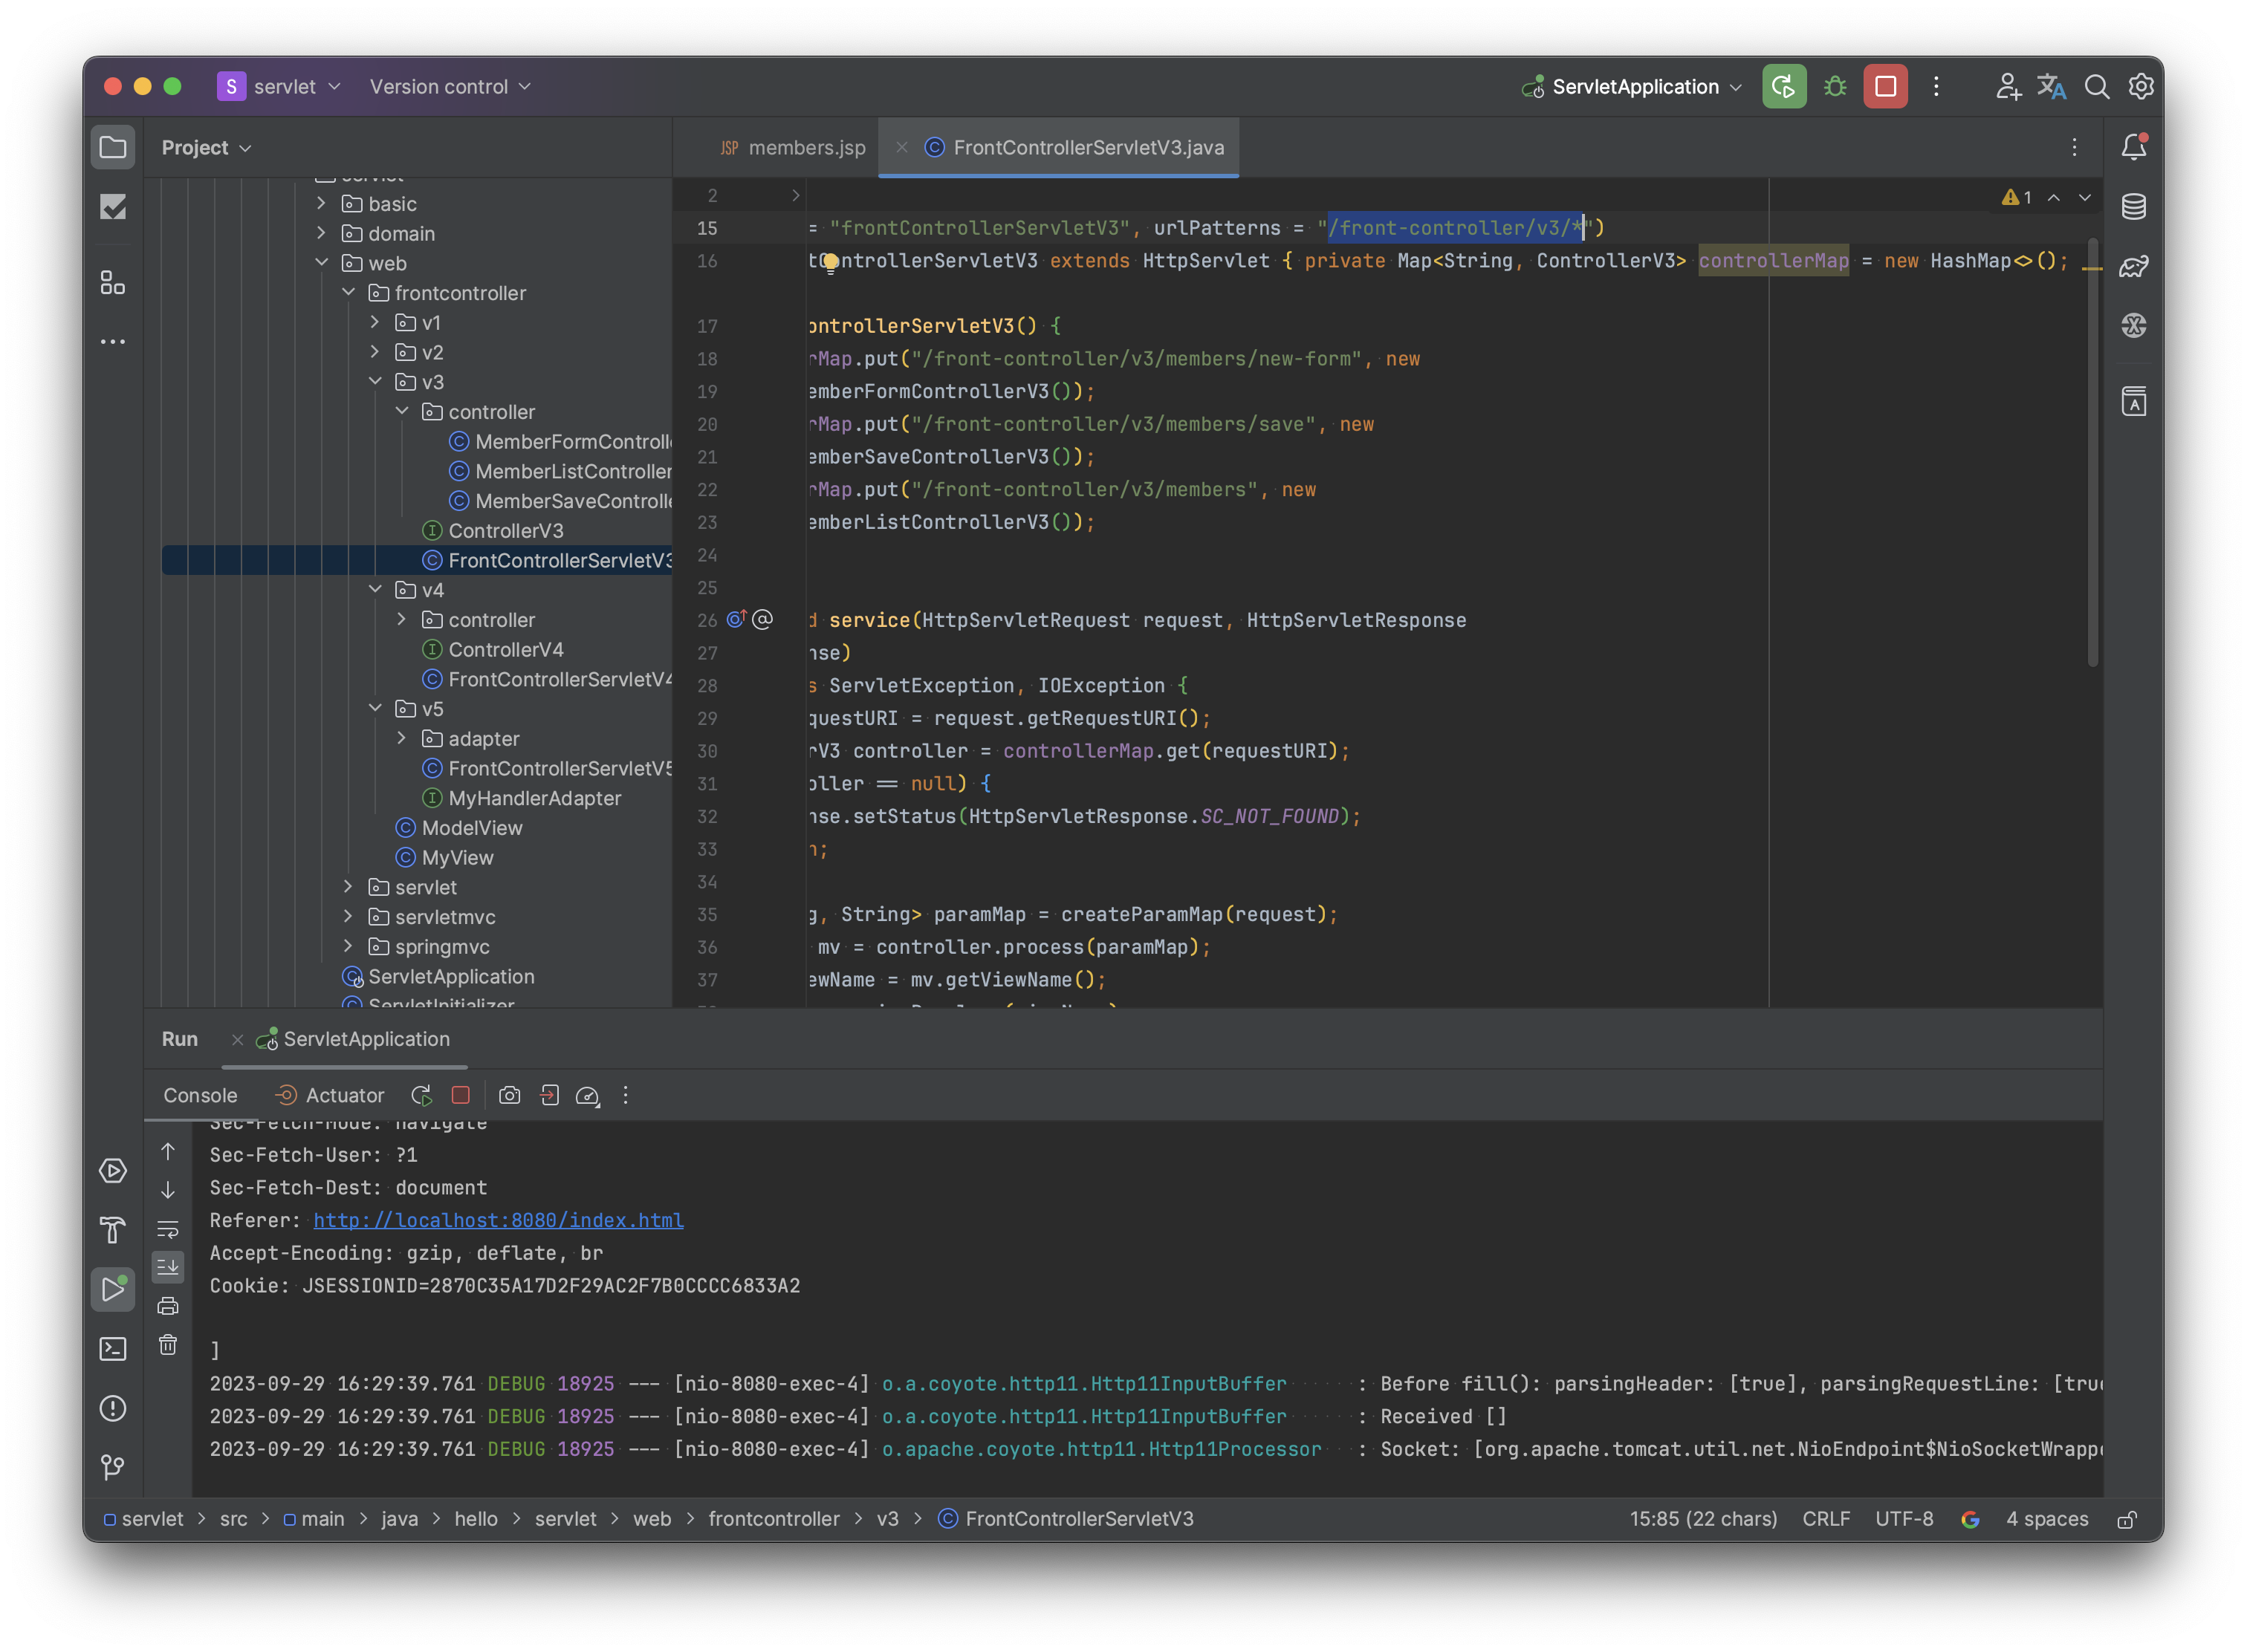The image size is (2247, 1652).
Task: Click the override gutter icon on line 26
Action: tap(736, 619)
